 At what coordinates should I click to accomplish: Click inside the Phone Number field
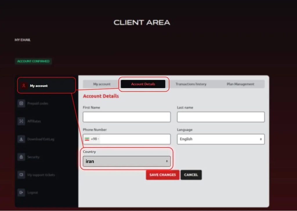click(x=135, y=139)
